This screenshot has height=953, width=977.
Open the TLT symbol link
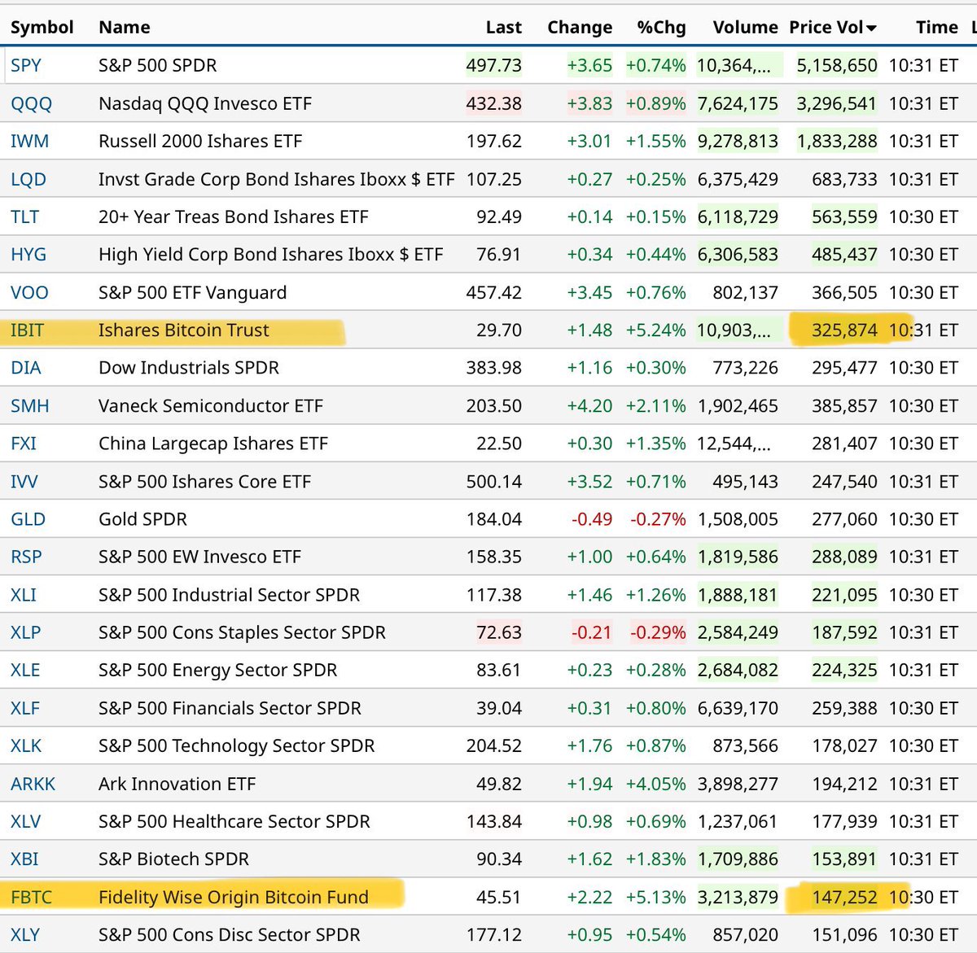point(24,216)
